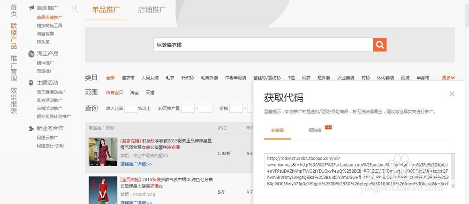Click the 秋装连衣裙 search field

[263, 45]
